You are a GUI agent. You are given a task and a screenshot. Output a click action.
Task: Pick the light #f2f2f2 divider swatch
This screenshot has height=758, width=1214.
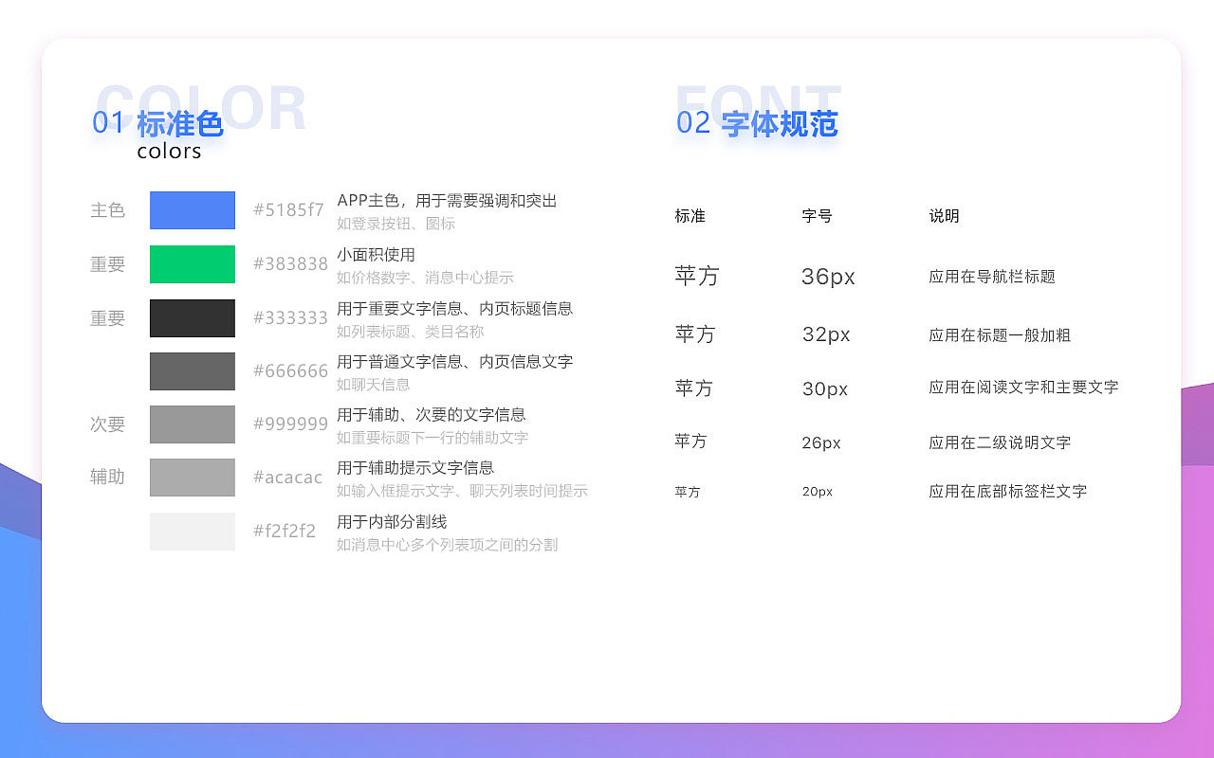[193, 532]
